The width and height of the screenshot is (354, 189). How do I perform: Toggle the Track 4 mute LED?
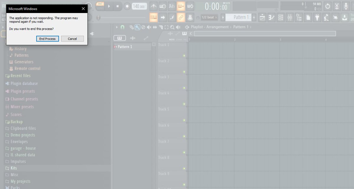[184, 104]
